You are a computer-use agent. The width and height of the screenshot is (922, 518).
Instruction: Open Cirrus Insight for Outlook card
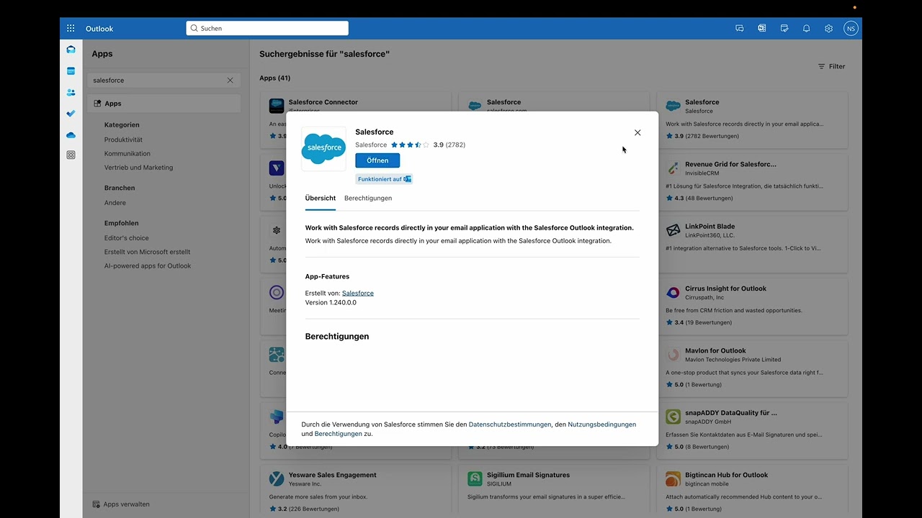click(x=752, y=306)
